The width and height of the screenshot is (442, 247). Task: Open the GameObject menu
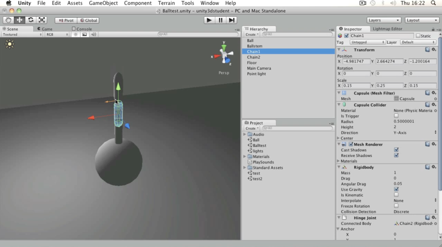[x=103, y=3]
